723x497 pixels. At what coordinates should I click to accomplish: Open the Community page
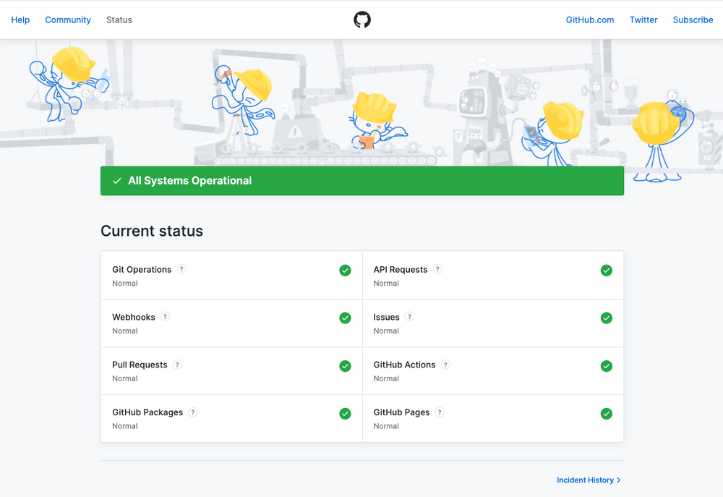tap(67, 20)
